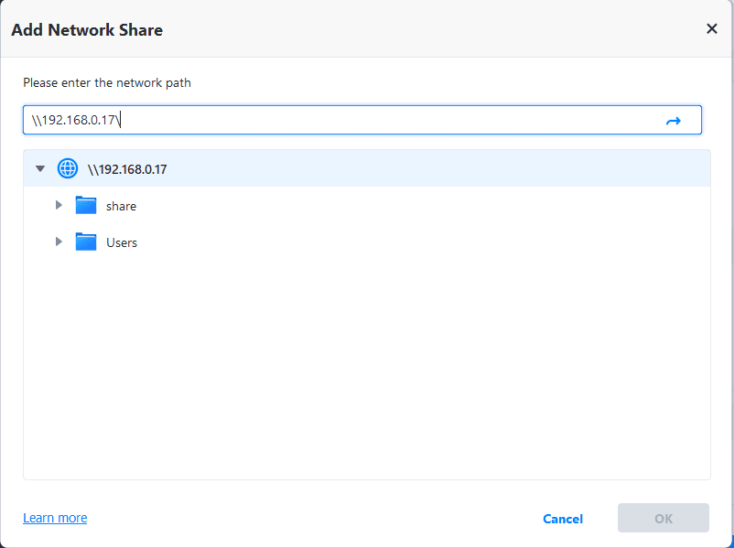The width and height of the screenshot is (734, 548).
Task: Click the Add Network Share title text
Action: tap(87, 30)
